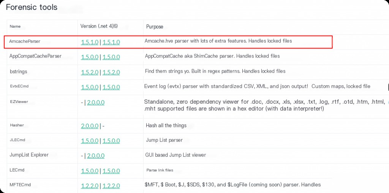Click the 'Purpose' column header
Viewport: 389px width, 193px height.
[x=155, y=26]
